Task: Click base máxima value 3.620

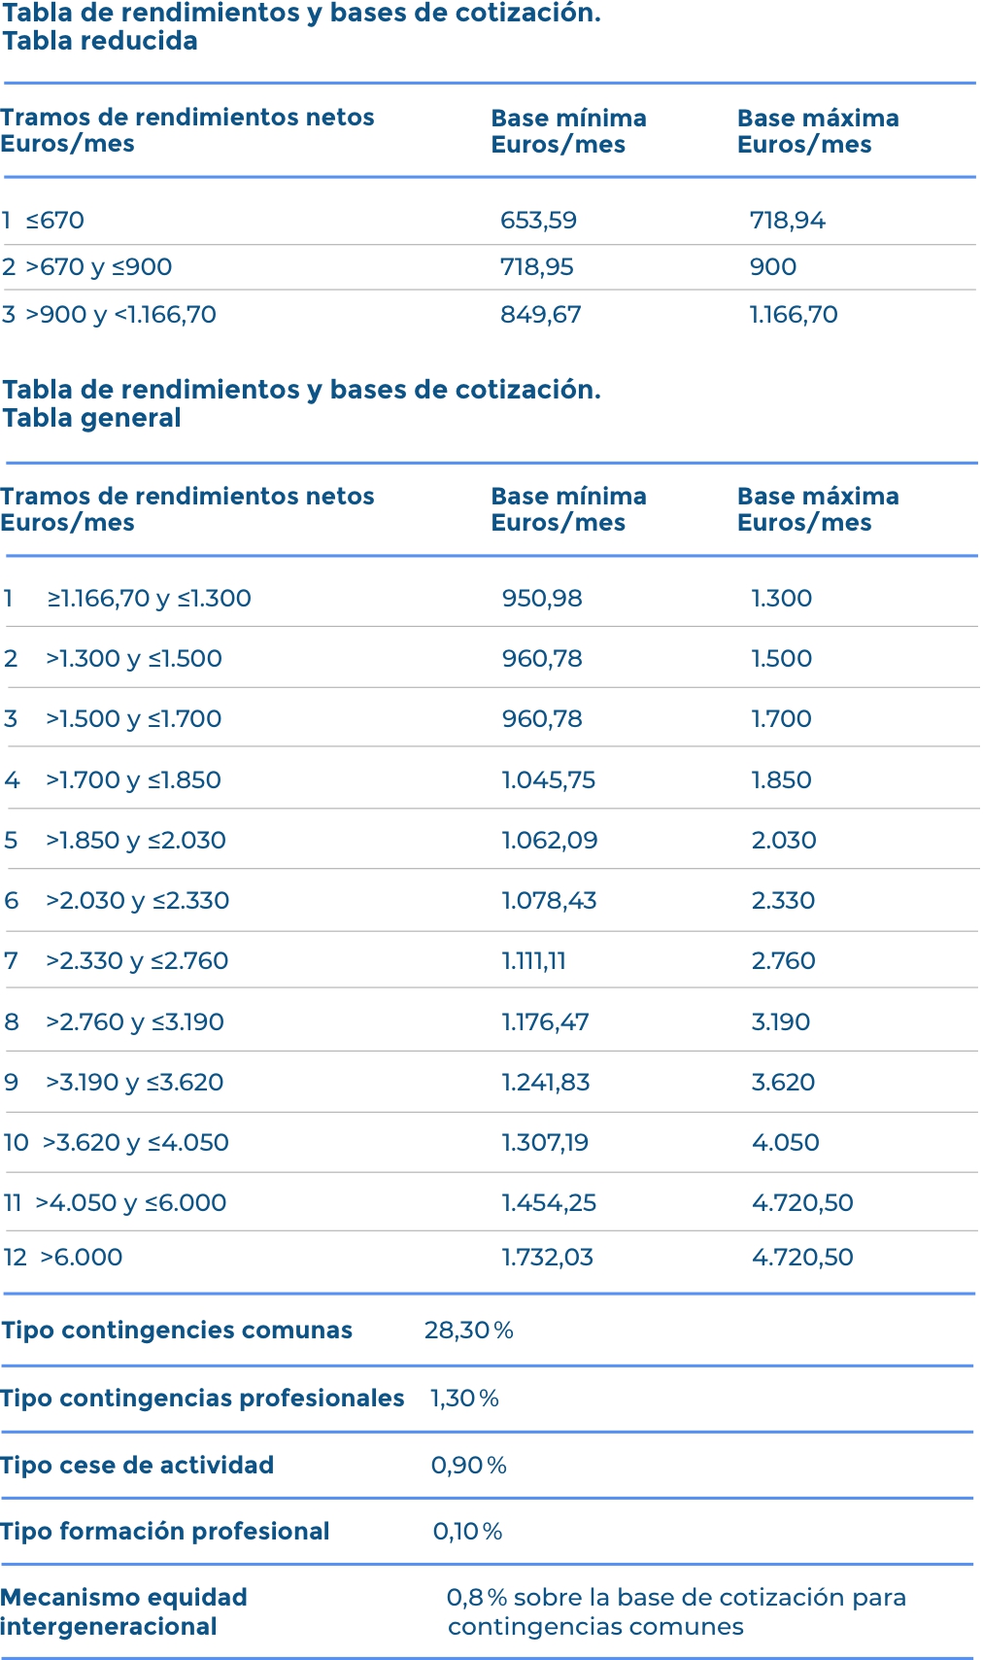Action: click(783, 1083)
